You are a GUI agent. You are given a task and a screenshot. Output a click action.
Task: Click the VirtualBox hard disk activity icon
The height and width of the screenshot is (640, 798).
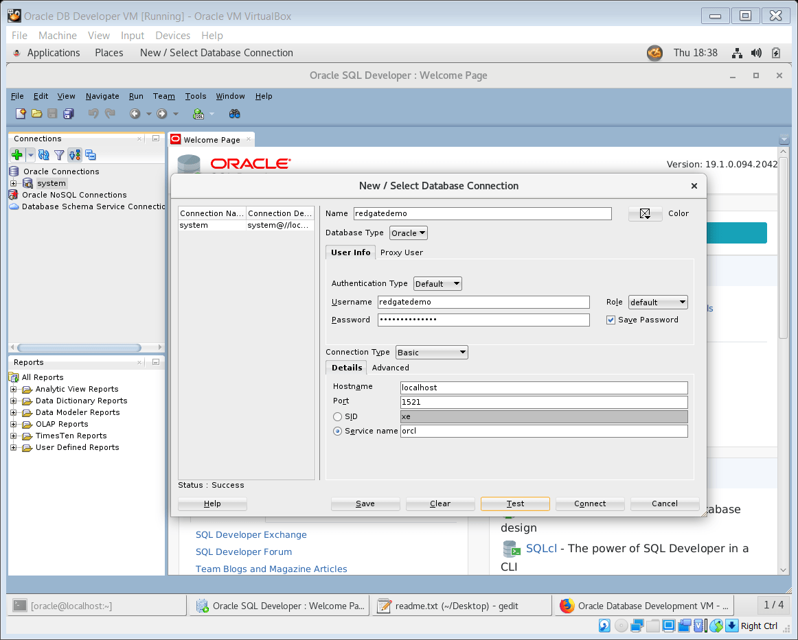point(604,626)
